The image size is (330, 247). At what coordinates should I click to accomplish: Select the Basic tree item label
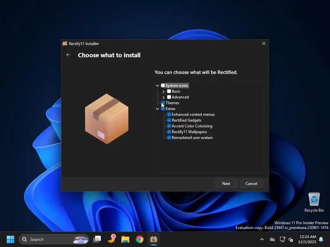(x=176, y=91)
